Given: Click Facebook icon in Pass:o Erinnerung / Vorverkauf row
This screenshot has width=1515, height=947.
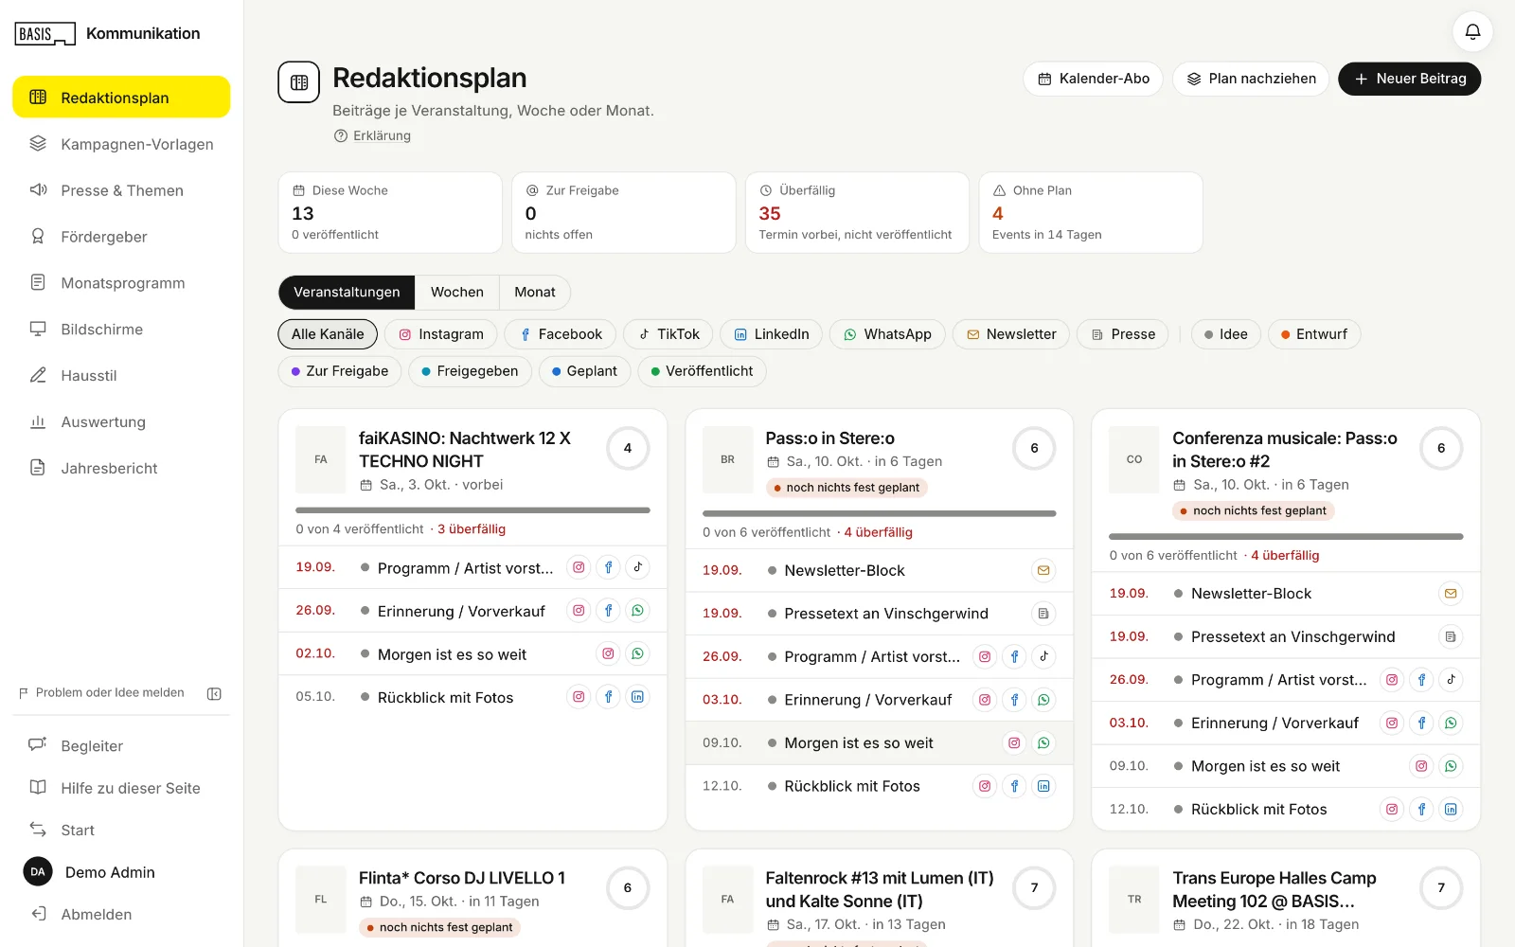Looking at the screenshot, I should tap(1014, 700).
